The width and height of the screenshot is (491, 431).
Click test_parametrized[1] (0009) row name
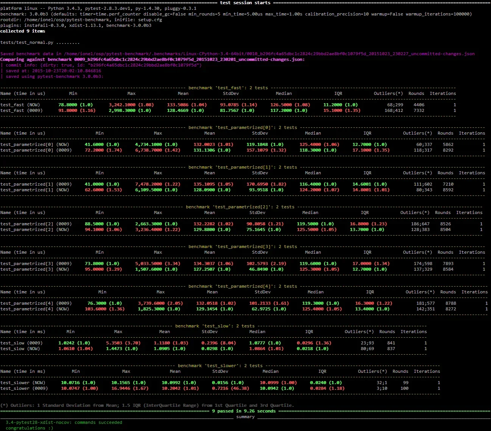pyautogui.click(x=36, y=184)
